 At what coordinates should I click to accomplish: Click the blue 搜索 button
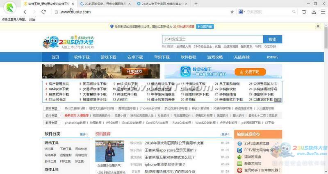tap(272, 39)
